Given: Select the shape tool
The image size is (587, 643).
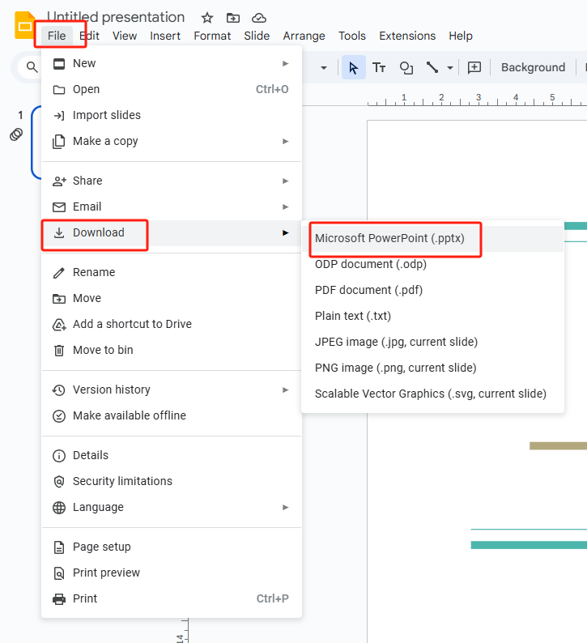Looking at the screenshot, I should (x=406, y=67).
